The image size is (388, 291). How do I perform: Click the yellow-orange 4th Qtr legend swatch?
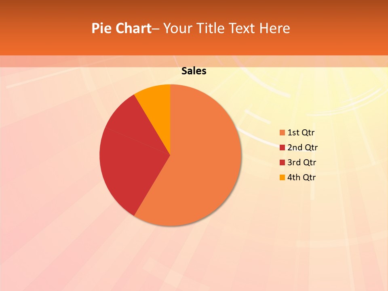point(282,177)
